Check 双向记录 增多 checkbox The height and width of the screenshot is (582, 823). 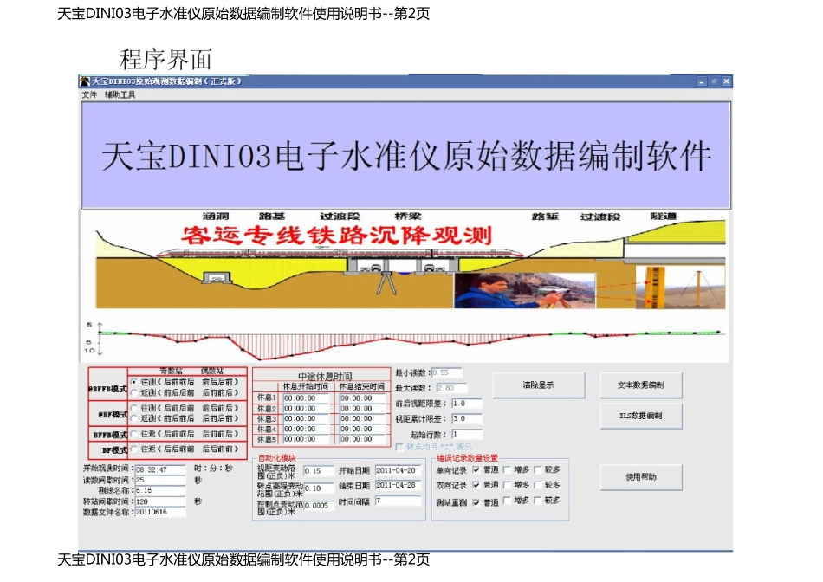tap(507, 485)
